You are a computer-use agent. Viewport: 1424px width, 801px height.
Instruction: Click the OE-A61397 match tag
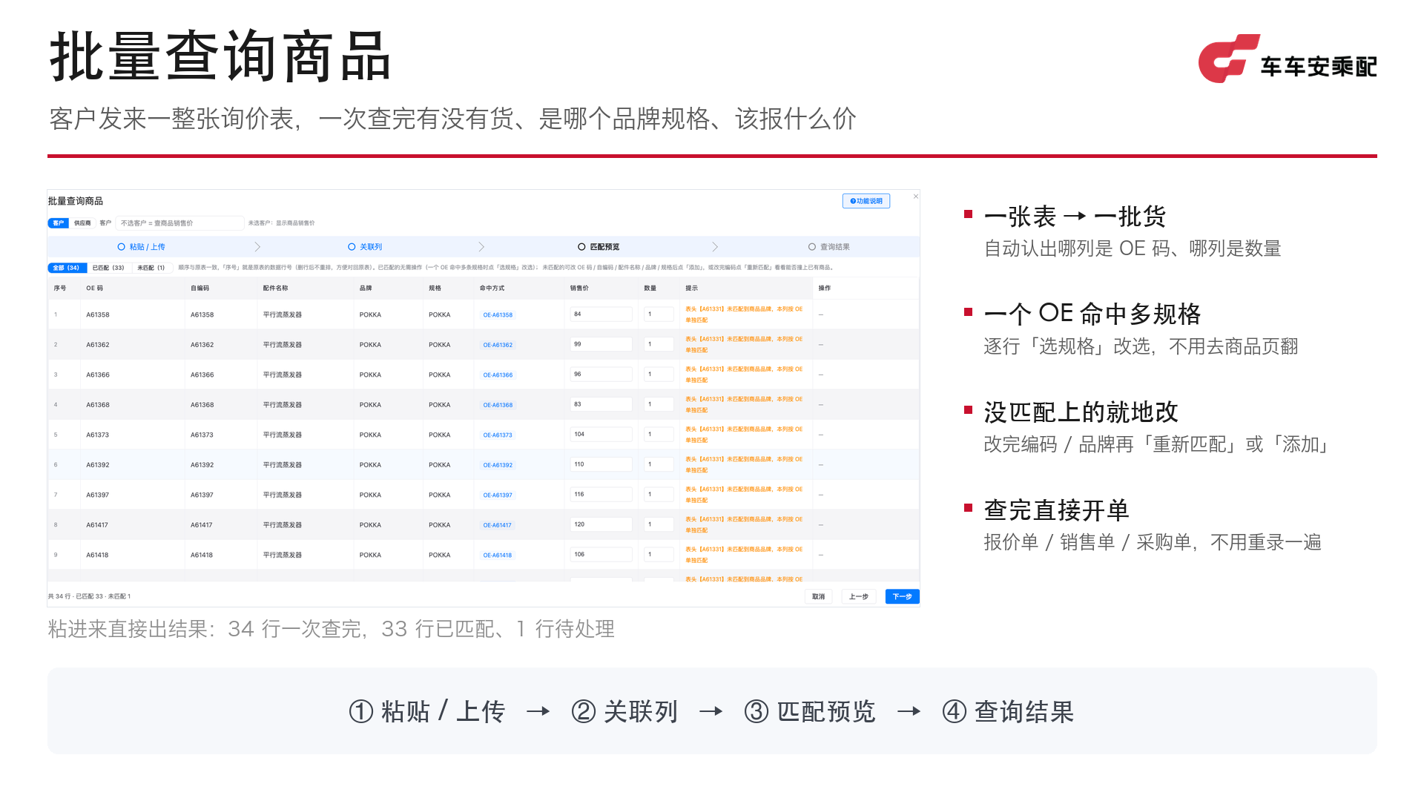coord(498,495)
